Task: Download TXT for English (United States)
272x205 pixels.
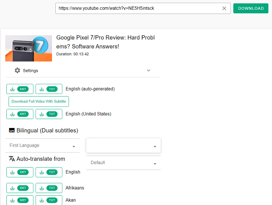Action: (x=49, y=114)
